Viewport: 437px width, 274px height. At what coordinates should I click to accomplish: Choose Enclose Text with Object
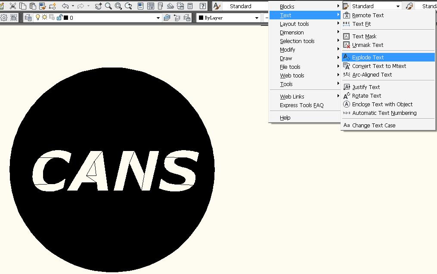click(388, 105)
